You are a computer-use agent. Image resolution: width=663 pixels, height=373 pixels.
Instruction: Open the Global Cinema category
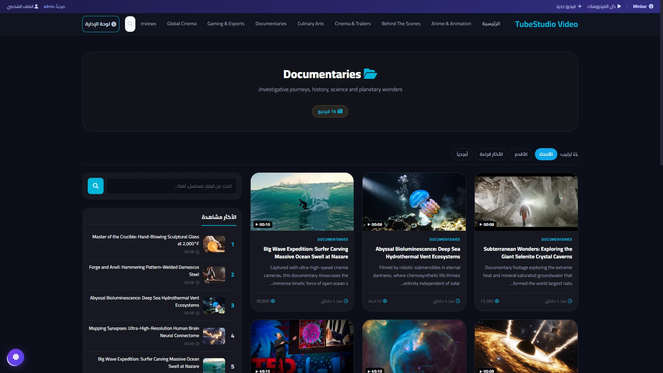pyautogui.click(x=182, y=24)
